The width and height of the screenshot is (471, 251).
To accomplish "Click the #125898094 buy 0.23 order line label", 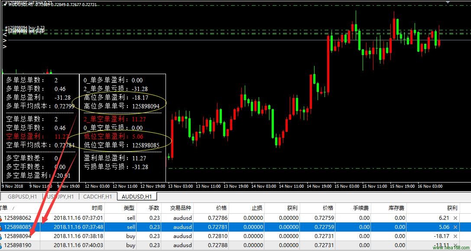I will coord(25,28).
